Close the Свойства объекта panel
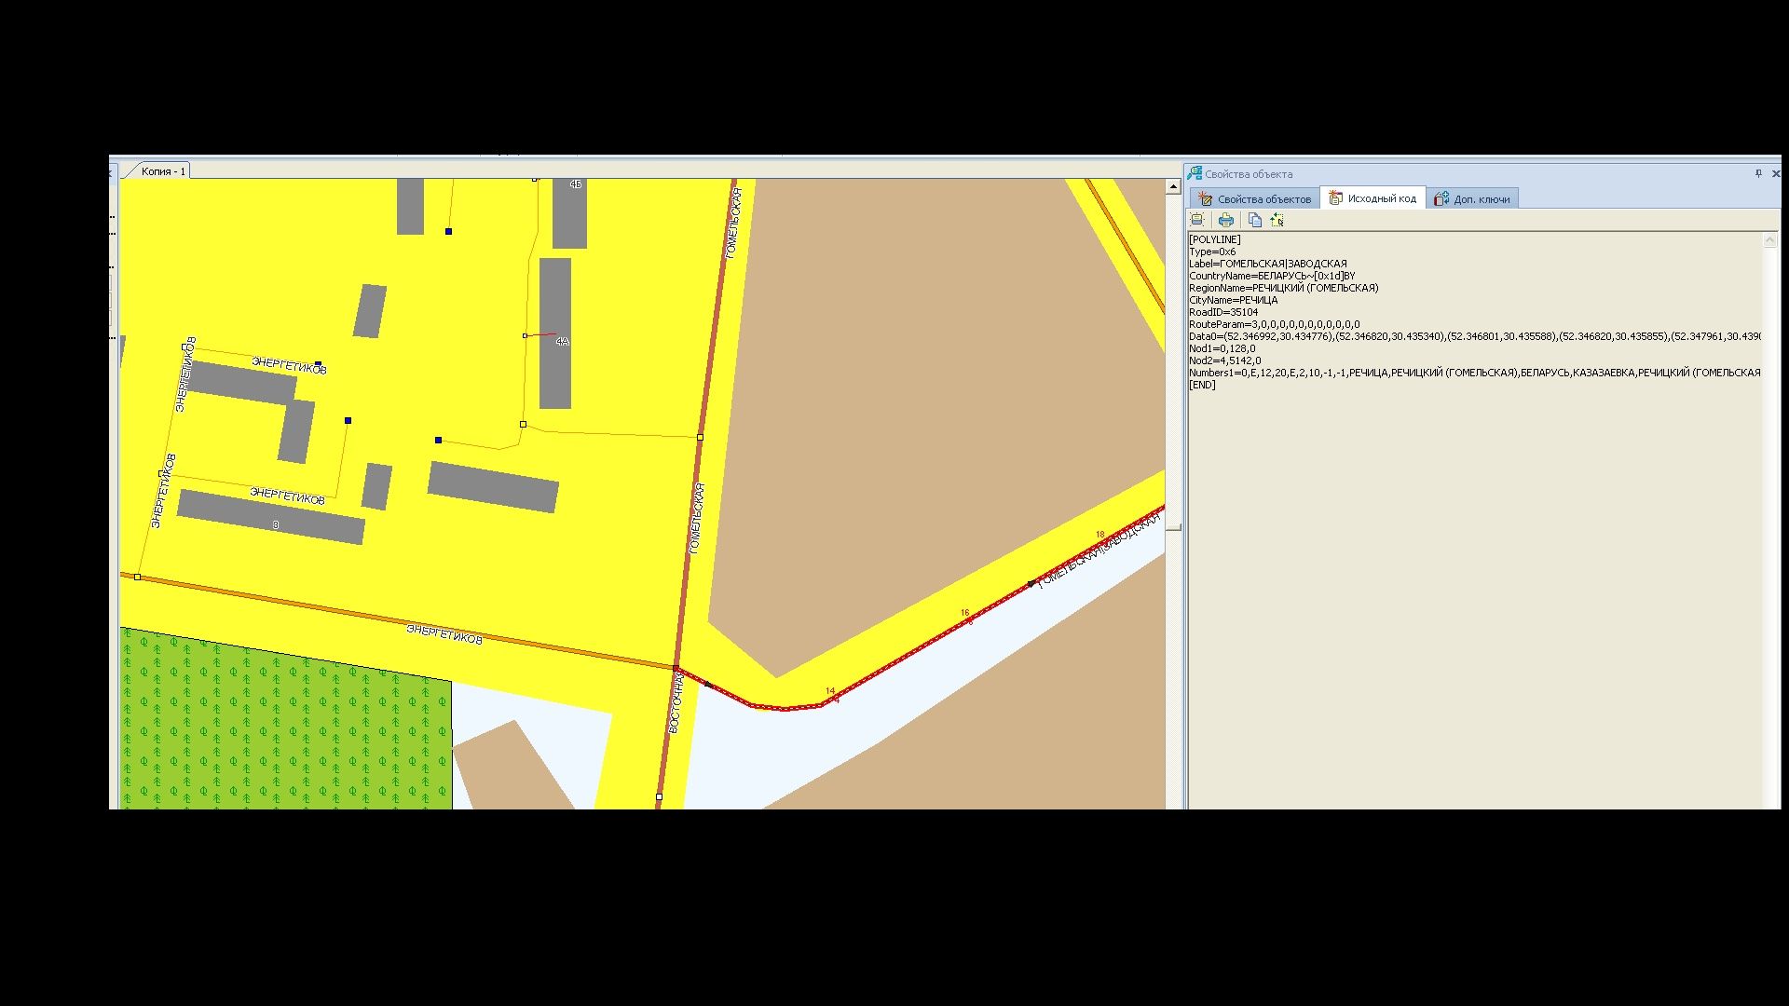 click(x=1775, y=173)
